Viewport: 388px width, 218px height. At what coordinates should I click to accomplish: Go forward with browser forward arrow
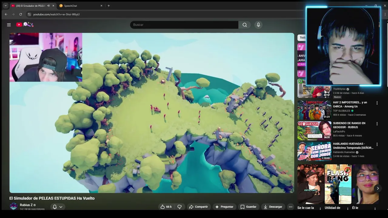[13, 14]
